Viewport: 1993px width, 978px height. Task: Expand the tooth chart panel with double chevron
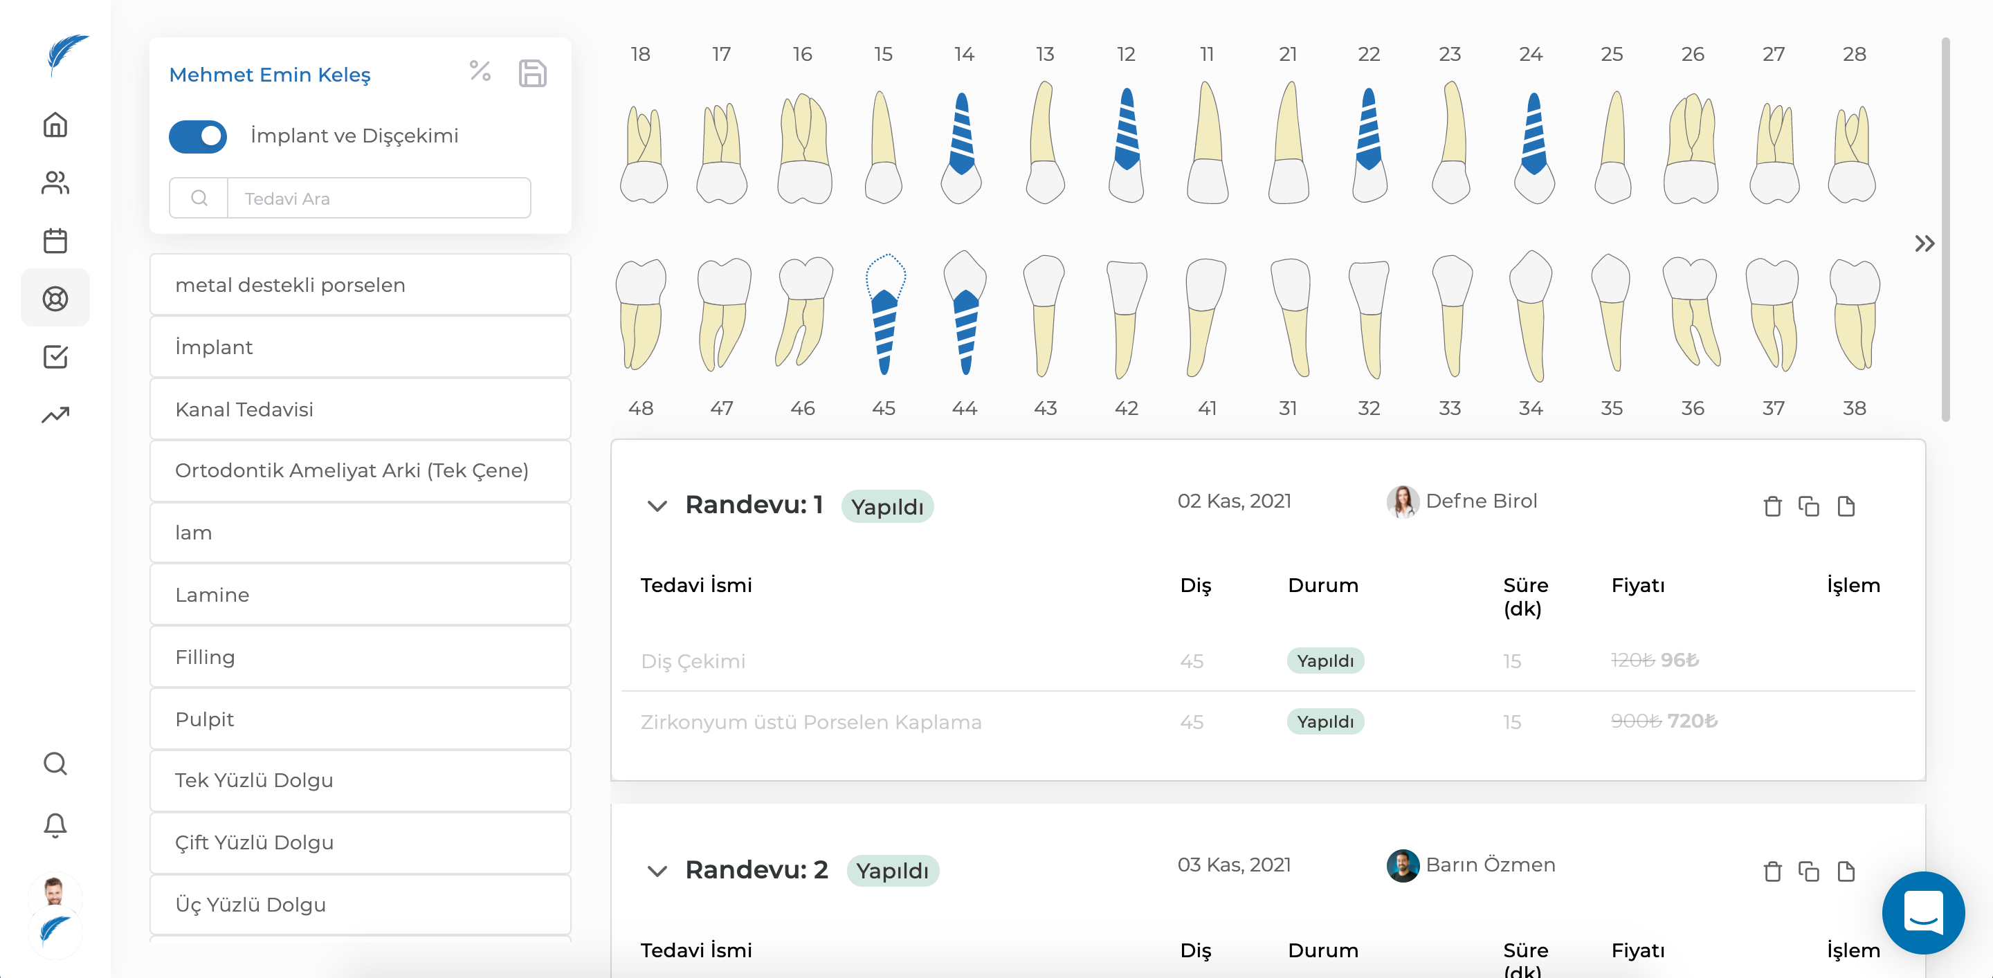[1926, 243]
